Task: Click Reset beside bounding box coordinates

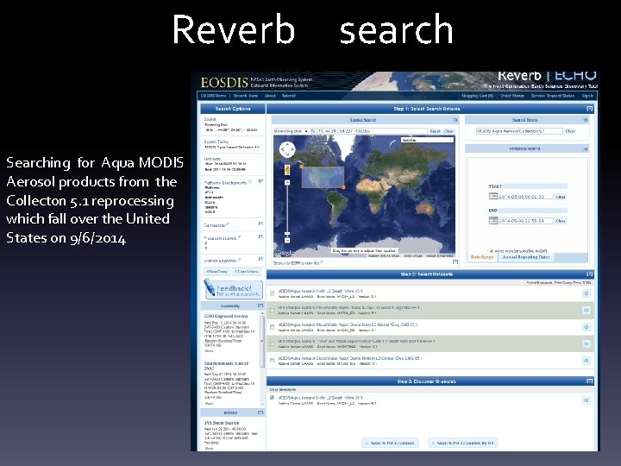Action: 435,131
